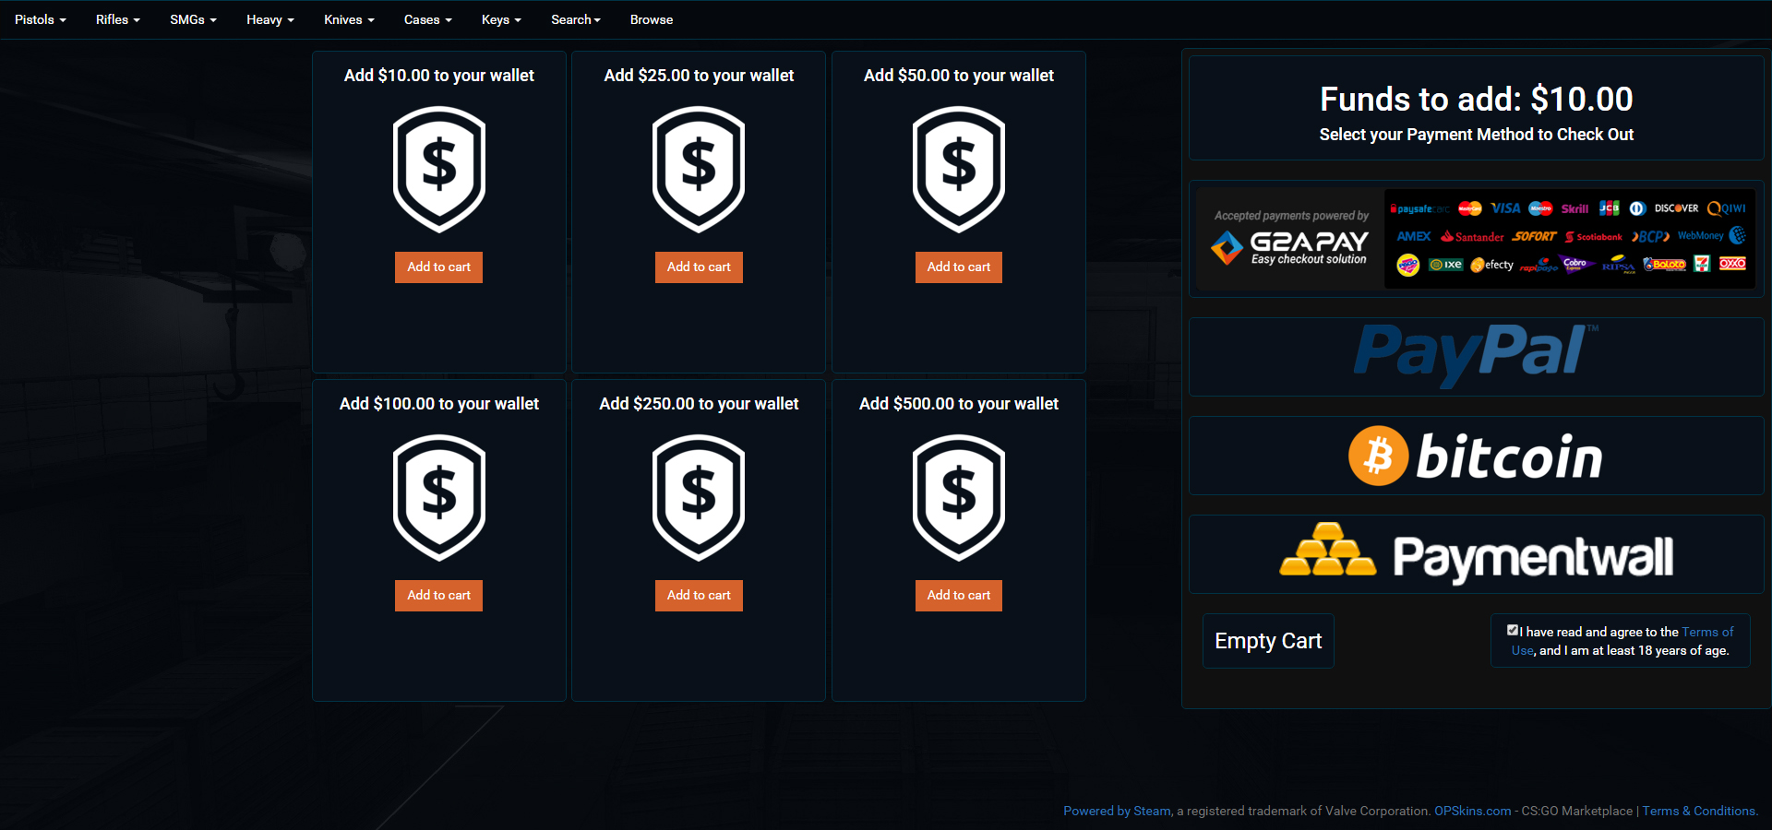1772x830 pixels.
Task: Open the Knives dropdown menu
Action: tap(348, 19)
